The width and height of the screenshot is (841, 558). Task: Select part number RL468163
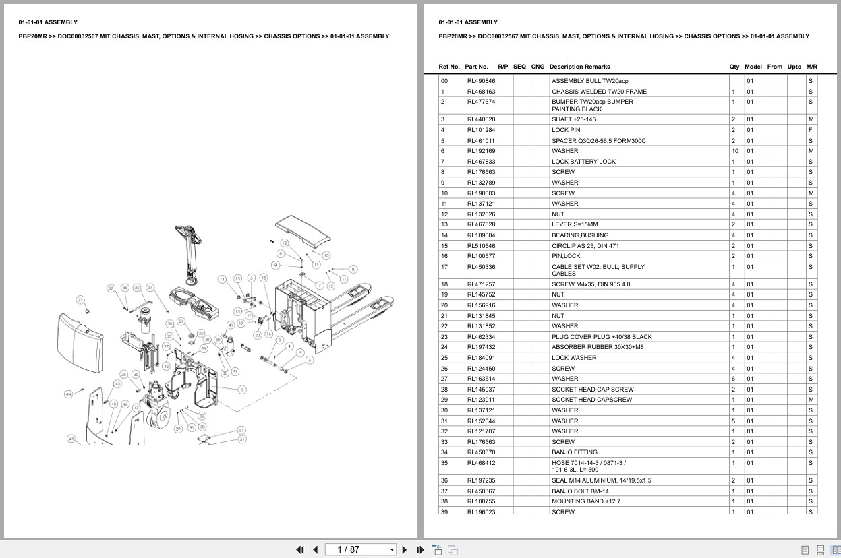[x=481, y=92]
